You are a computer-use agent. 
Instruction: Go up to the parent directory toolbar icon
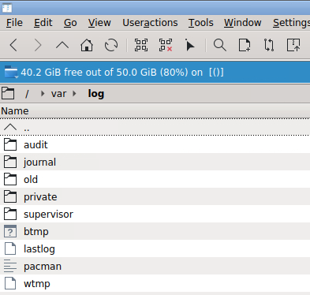tap(62, 45)
